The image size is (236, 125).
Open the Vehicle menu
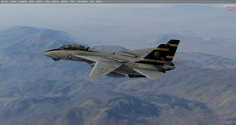[x=13, y=1]
